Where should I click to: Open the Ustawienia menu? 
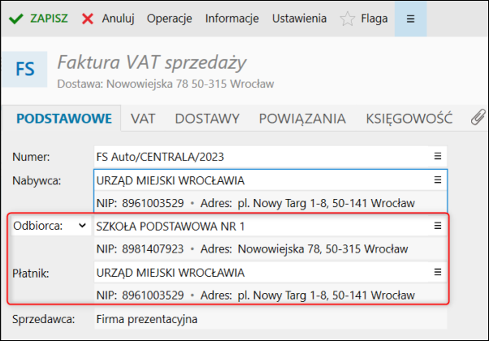pyautogui.click(x=299, y=19)
